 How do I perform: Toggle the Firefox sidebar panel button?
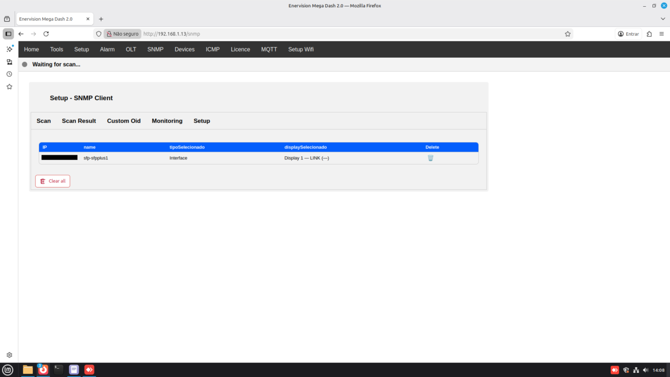(8, 34)
